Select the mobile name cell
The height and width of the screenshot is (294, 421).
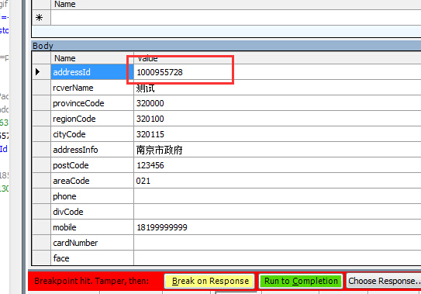point(92,227)
